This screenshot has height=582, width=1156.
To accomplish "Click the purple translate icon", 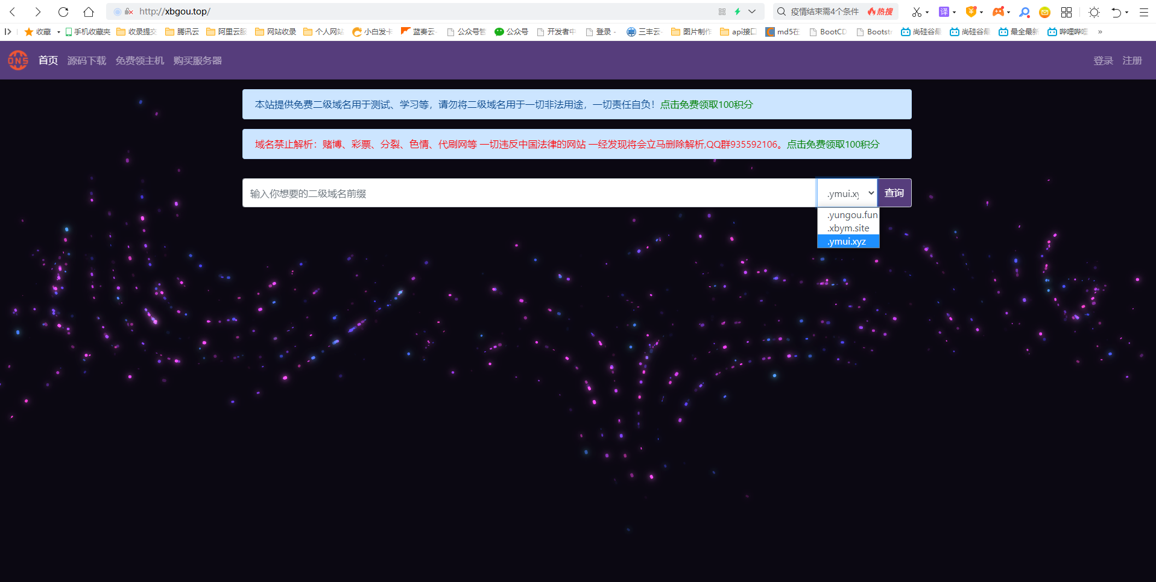I will click(x=944, y=11).
